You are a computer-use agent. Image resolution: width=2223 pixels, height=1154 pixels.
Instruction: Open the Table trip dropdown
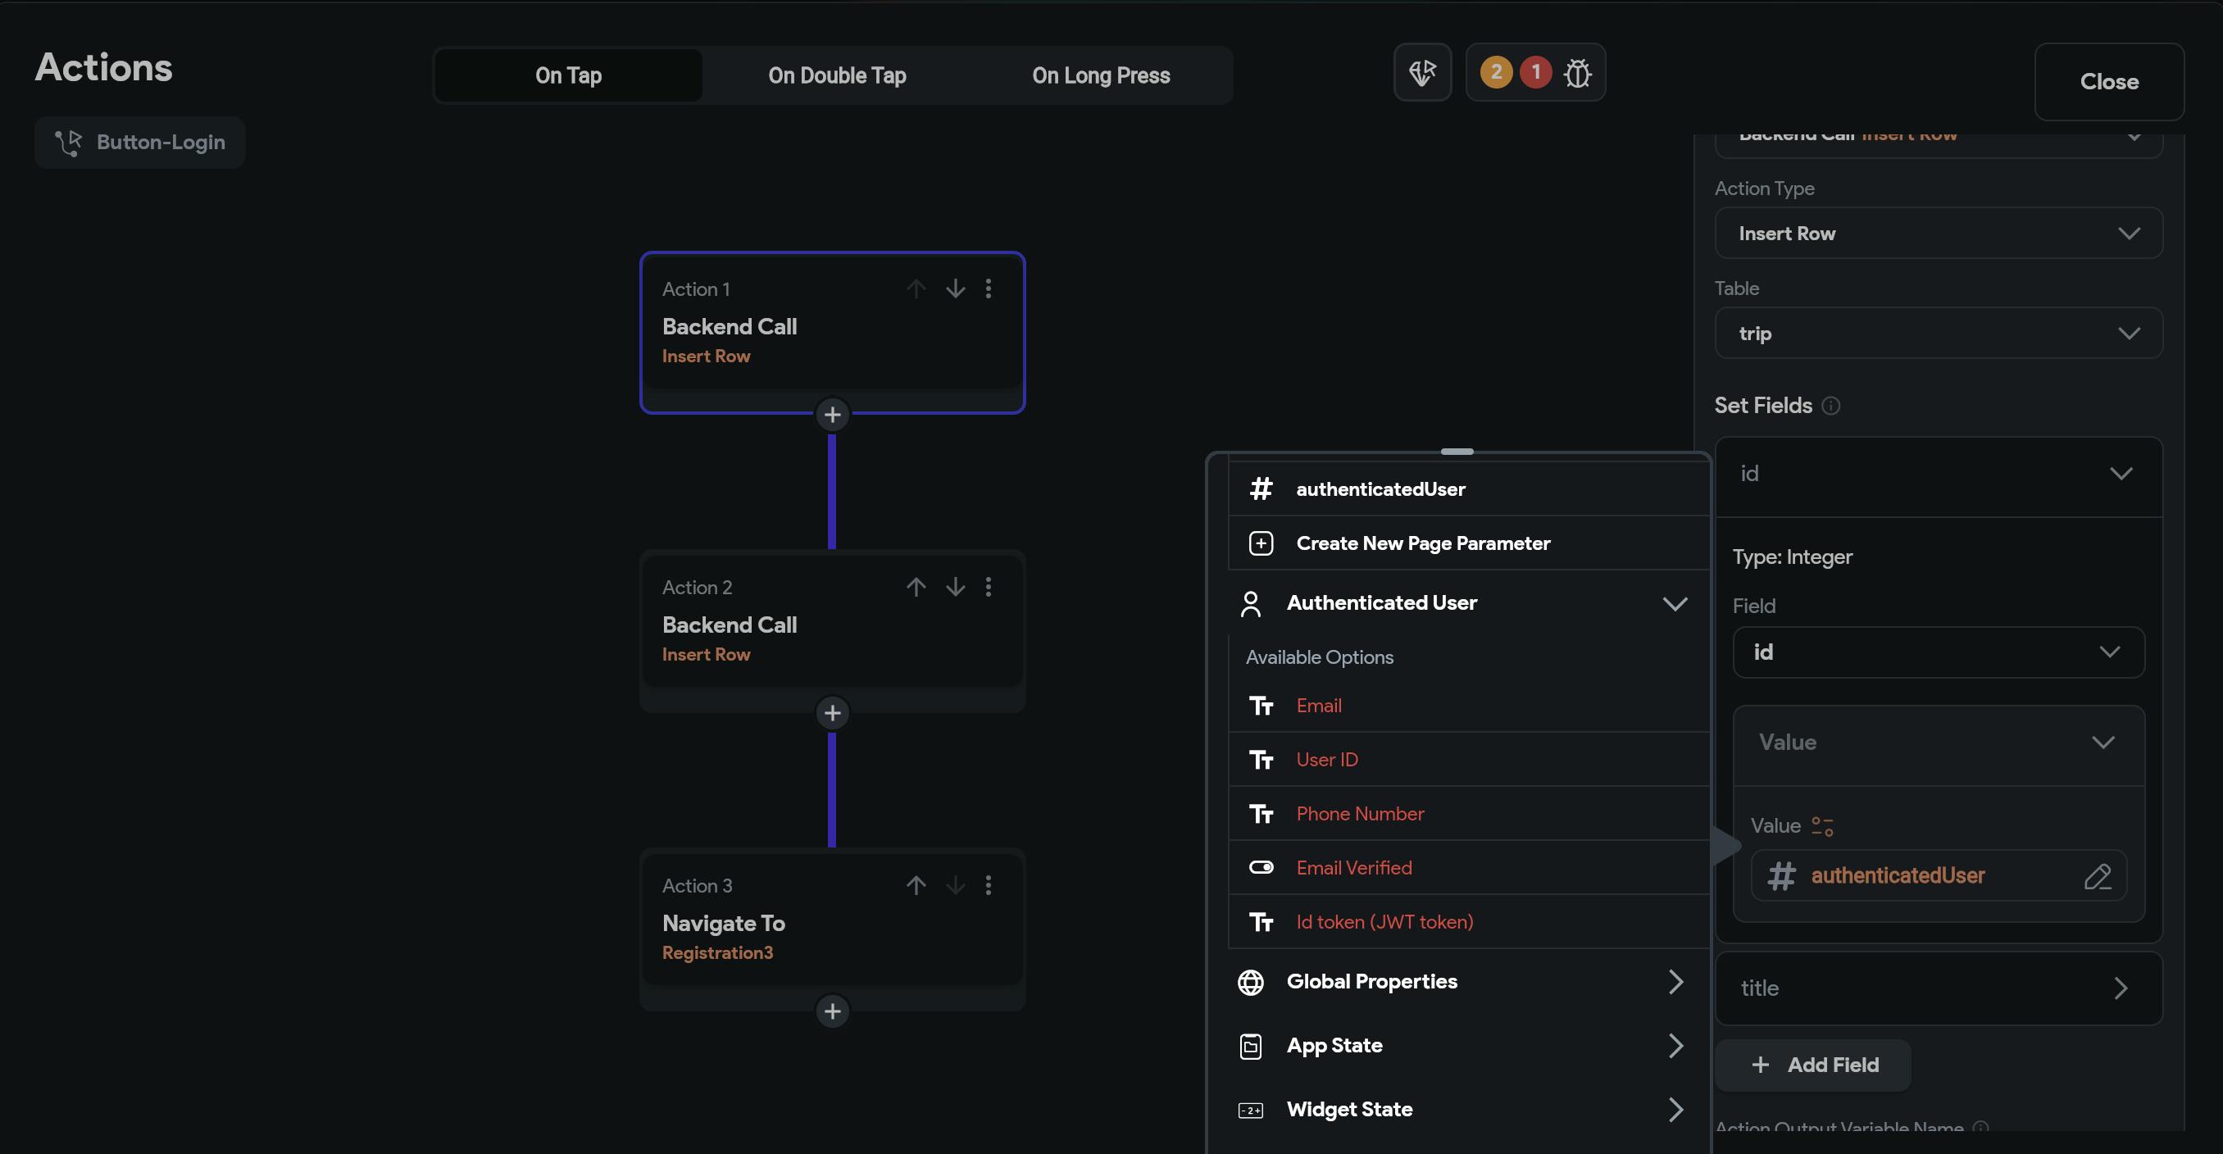click(x=1938, y=333)
